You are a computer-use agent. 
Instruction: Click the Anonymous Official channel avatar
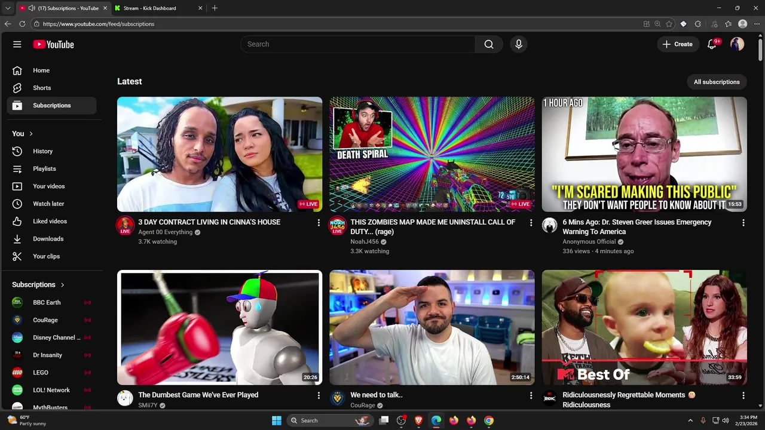(x=550, y=225)
